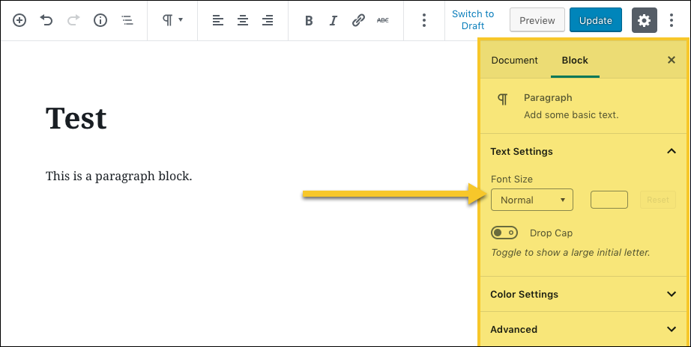Expand the Color Settings panel
This screenshot has width=691, height=347.
(x=584, y=294)
